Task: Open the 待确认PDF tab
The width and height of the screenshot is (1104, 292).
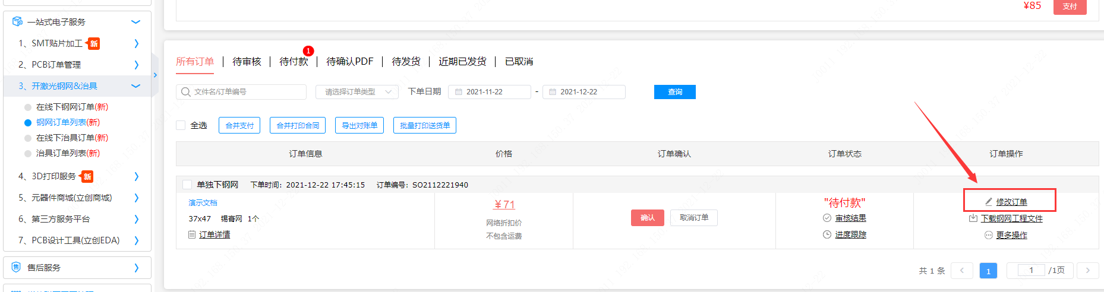Action: (x=349, y=62)
